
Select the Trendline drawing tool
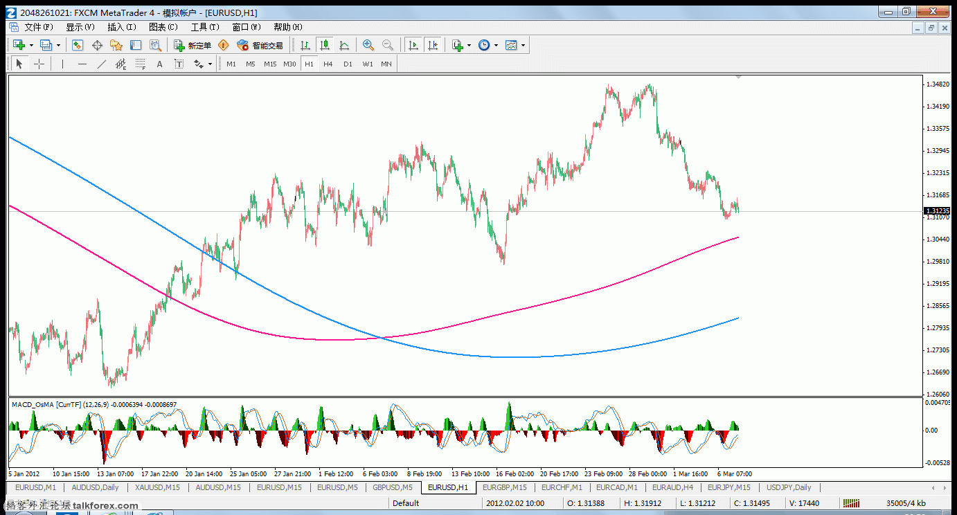point(102,64)
